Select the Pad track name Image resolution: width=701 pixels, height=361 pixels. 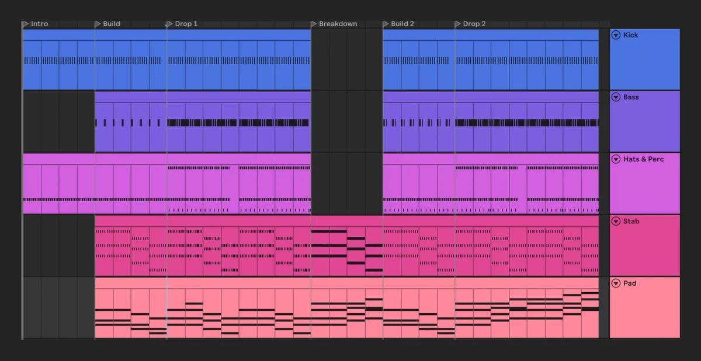(630, 283)
